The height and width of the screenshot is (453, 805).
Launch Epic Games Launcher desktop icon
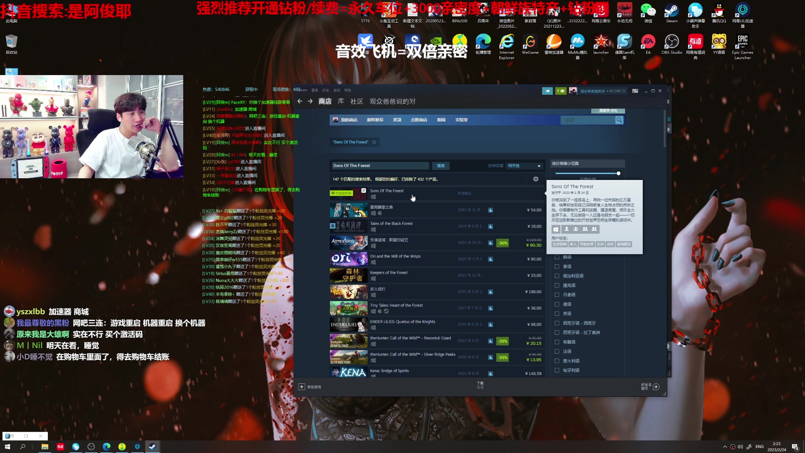[x=743, y=47]
